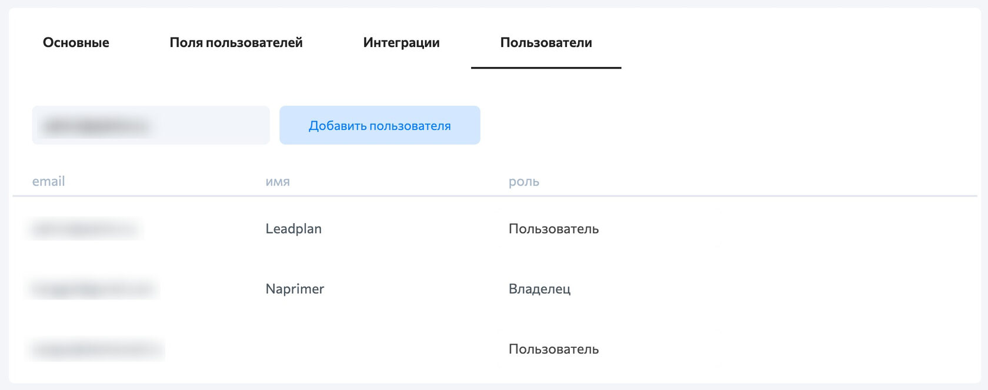Click the blurred email in the last row

(x=96, y=349)
